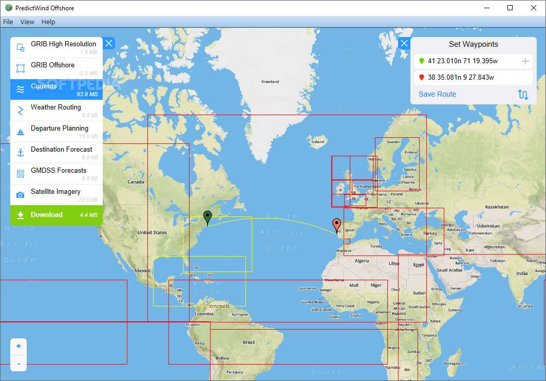The image size is (546, 381).
Task: Edit the end waypoint 38 35.081n field
Action: click(x=474, y=78)
